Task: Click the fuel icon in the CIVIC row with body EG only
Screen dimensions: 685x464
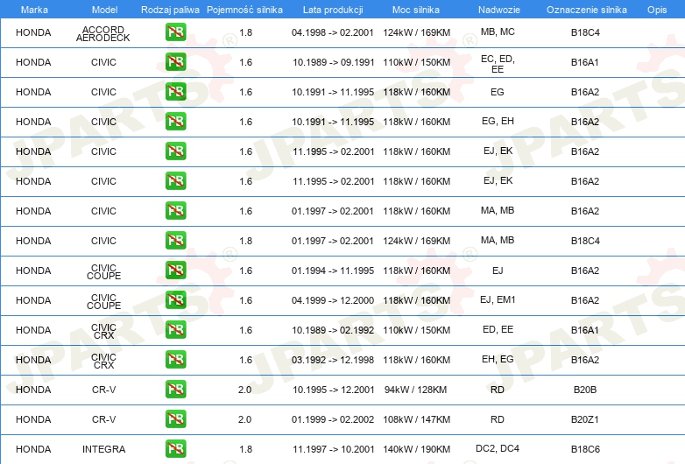Action: click(x=175, y=92)
